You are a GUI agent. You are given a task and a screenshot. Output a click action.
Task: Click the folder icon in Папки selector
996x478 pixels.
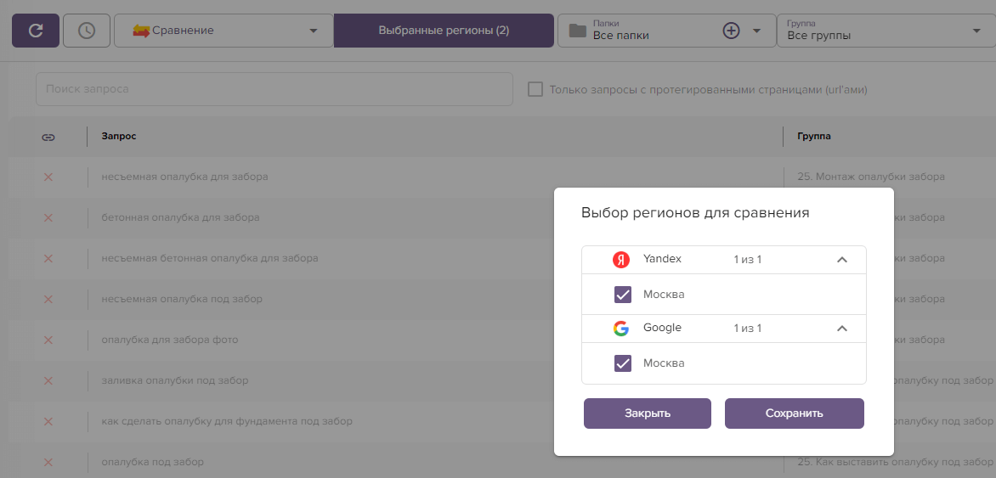[x=577, y=31]
